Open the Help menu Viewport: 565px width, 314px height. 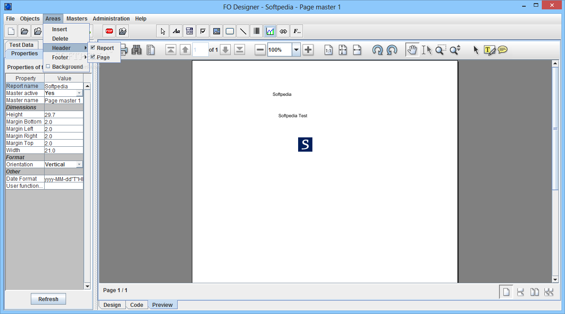141,19
